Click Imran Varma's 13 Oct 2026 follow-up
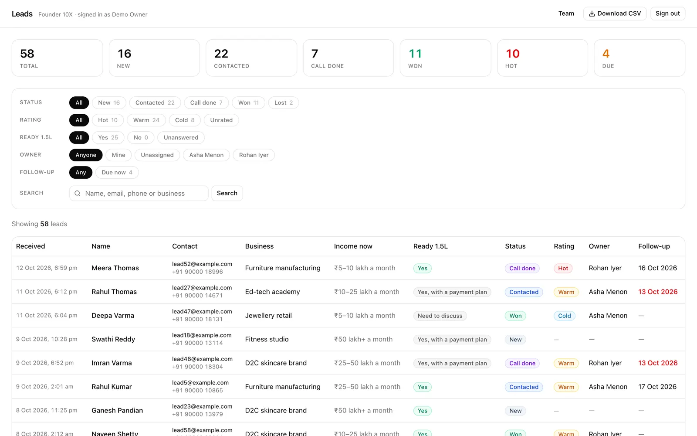The width and height of the screenshot is (697, 436). coord(658,363)
